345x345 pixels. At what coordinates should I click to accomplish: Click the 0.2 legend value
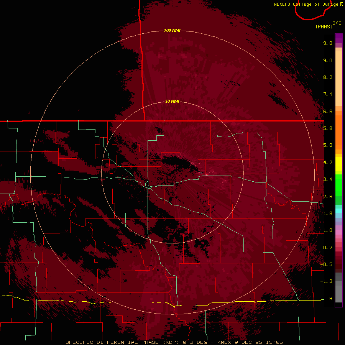click(x=328, y=248)
